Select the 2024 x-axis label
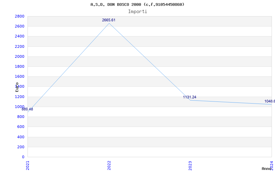Screen dimensions: 275x172 point(272,165)
